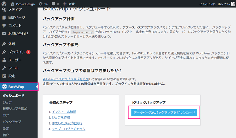
Task: Click こんにちは、sho さん account link
Action: pos(215,4)
